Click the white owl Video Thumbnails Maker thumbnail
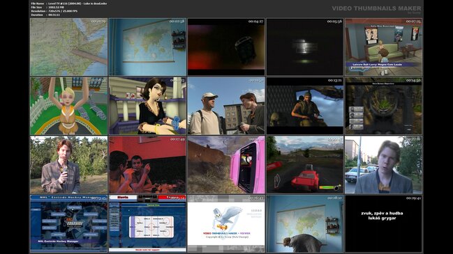Image resolution: width=453 pixels, height=254 pixels. pyautogui.click(x=226, y=223)
